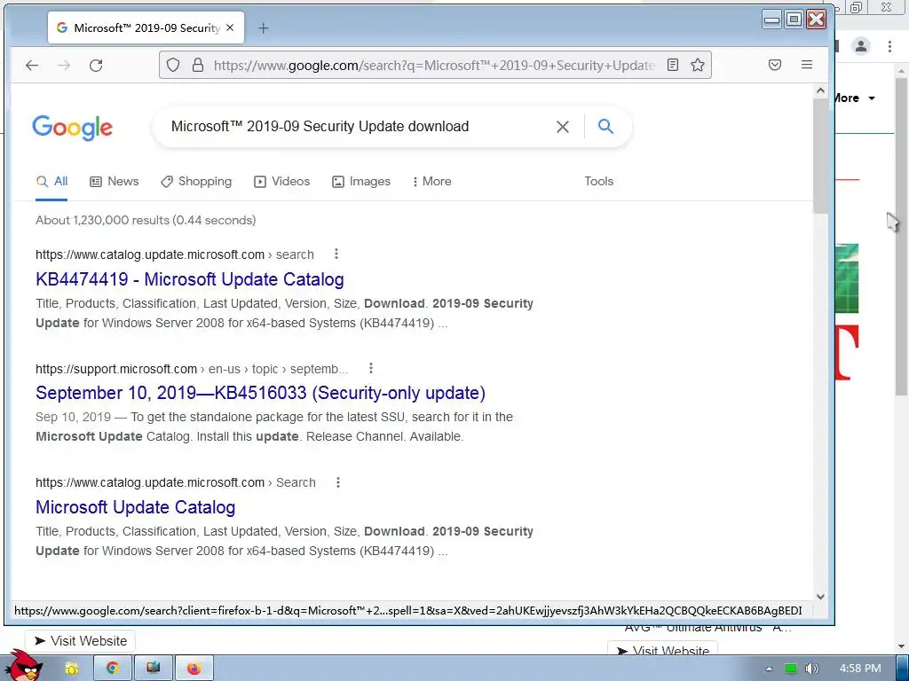Expand the More search options
Viewport: 909px width, 681px height.
pos(431,181)
